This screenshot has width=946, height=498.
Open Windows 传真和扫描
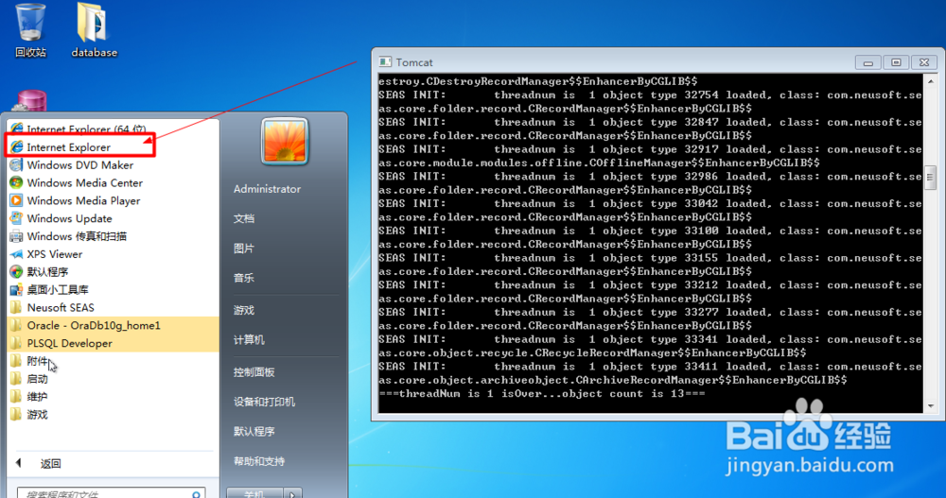coord(77,236)
